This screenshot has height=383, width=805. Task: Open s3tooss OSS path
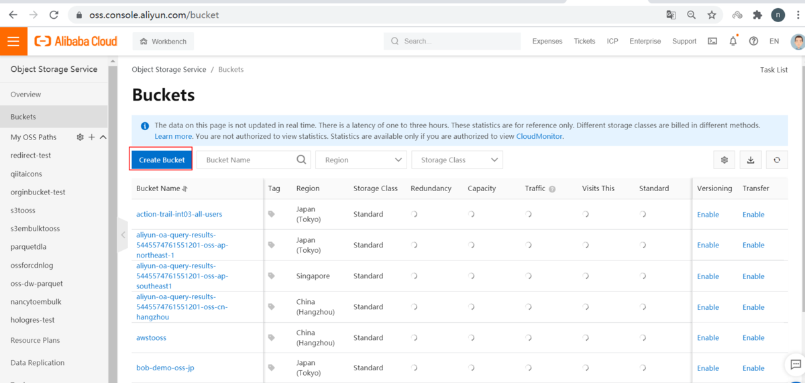(23, 211)
